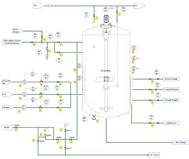The image size is (189, 159).
Task: Select the XV 12 valve bubble
Action: (x=58, y=35)
